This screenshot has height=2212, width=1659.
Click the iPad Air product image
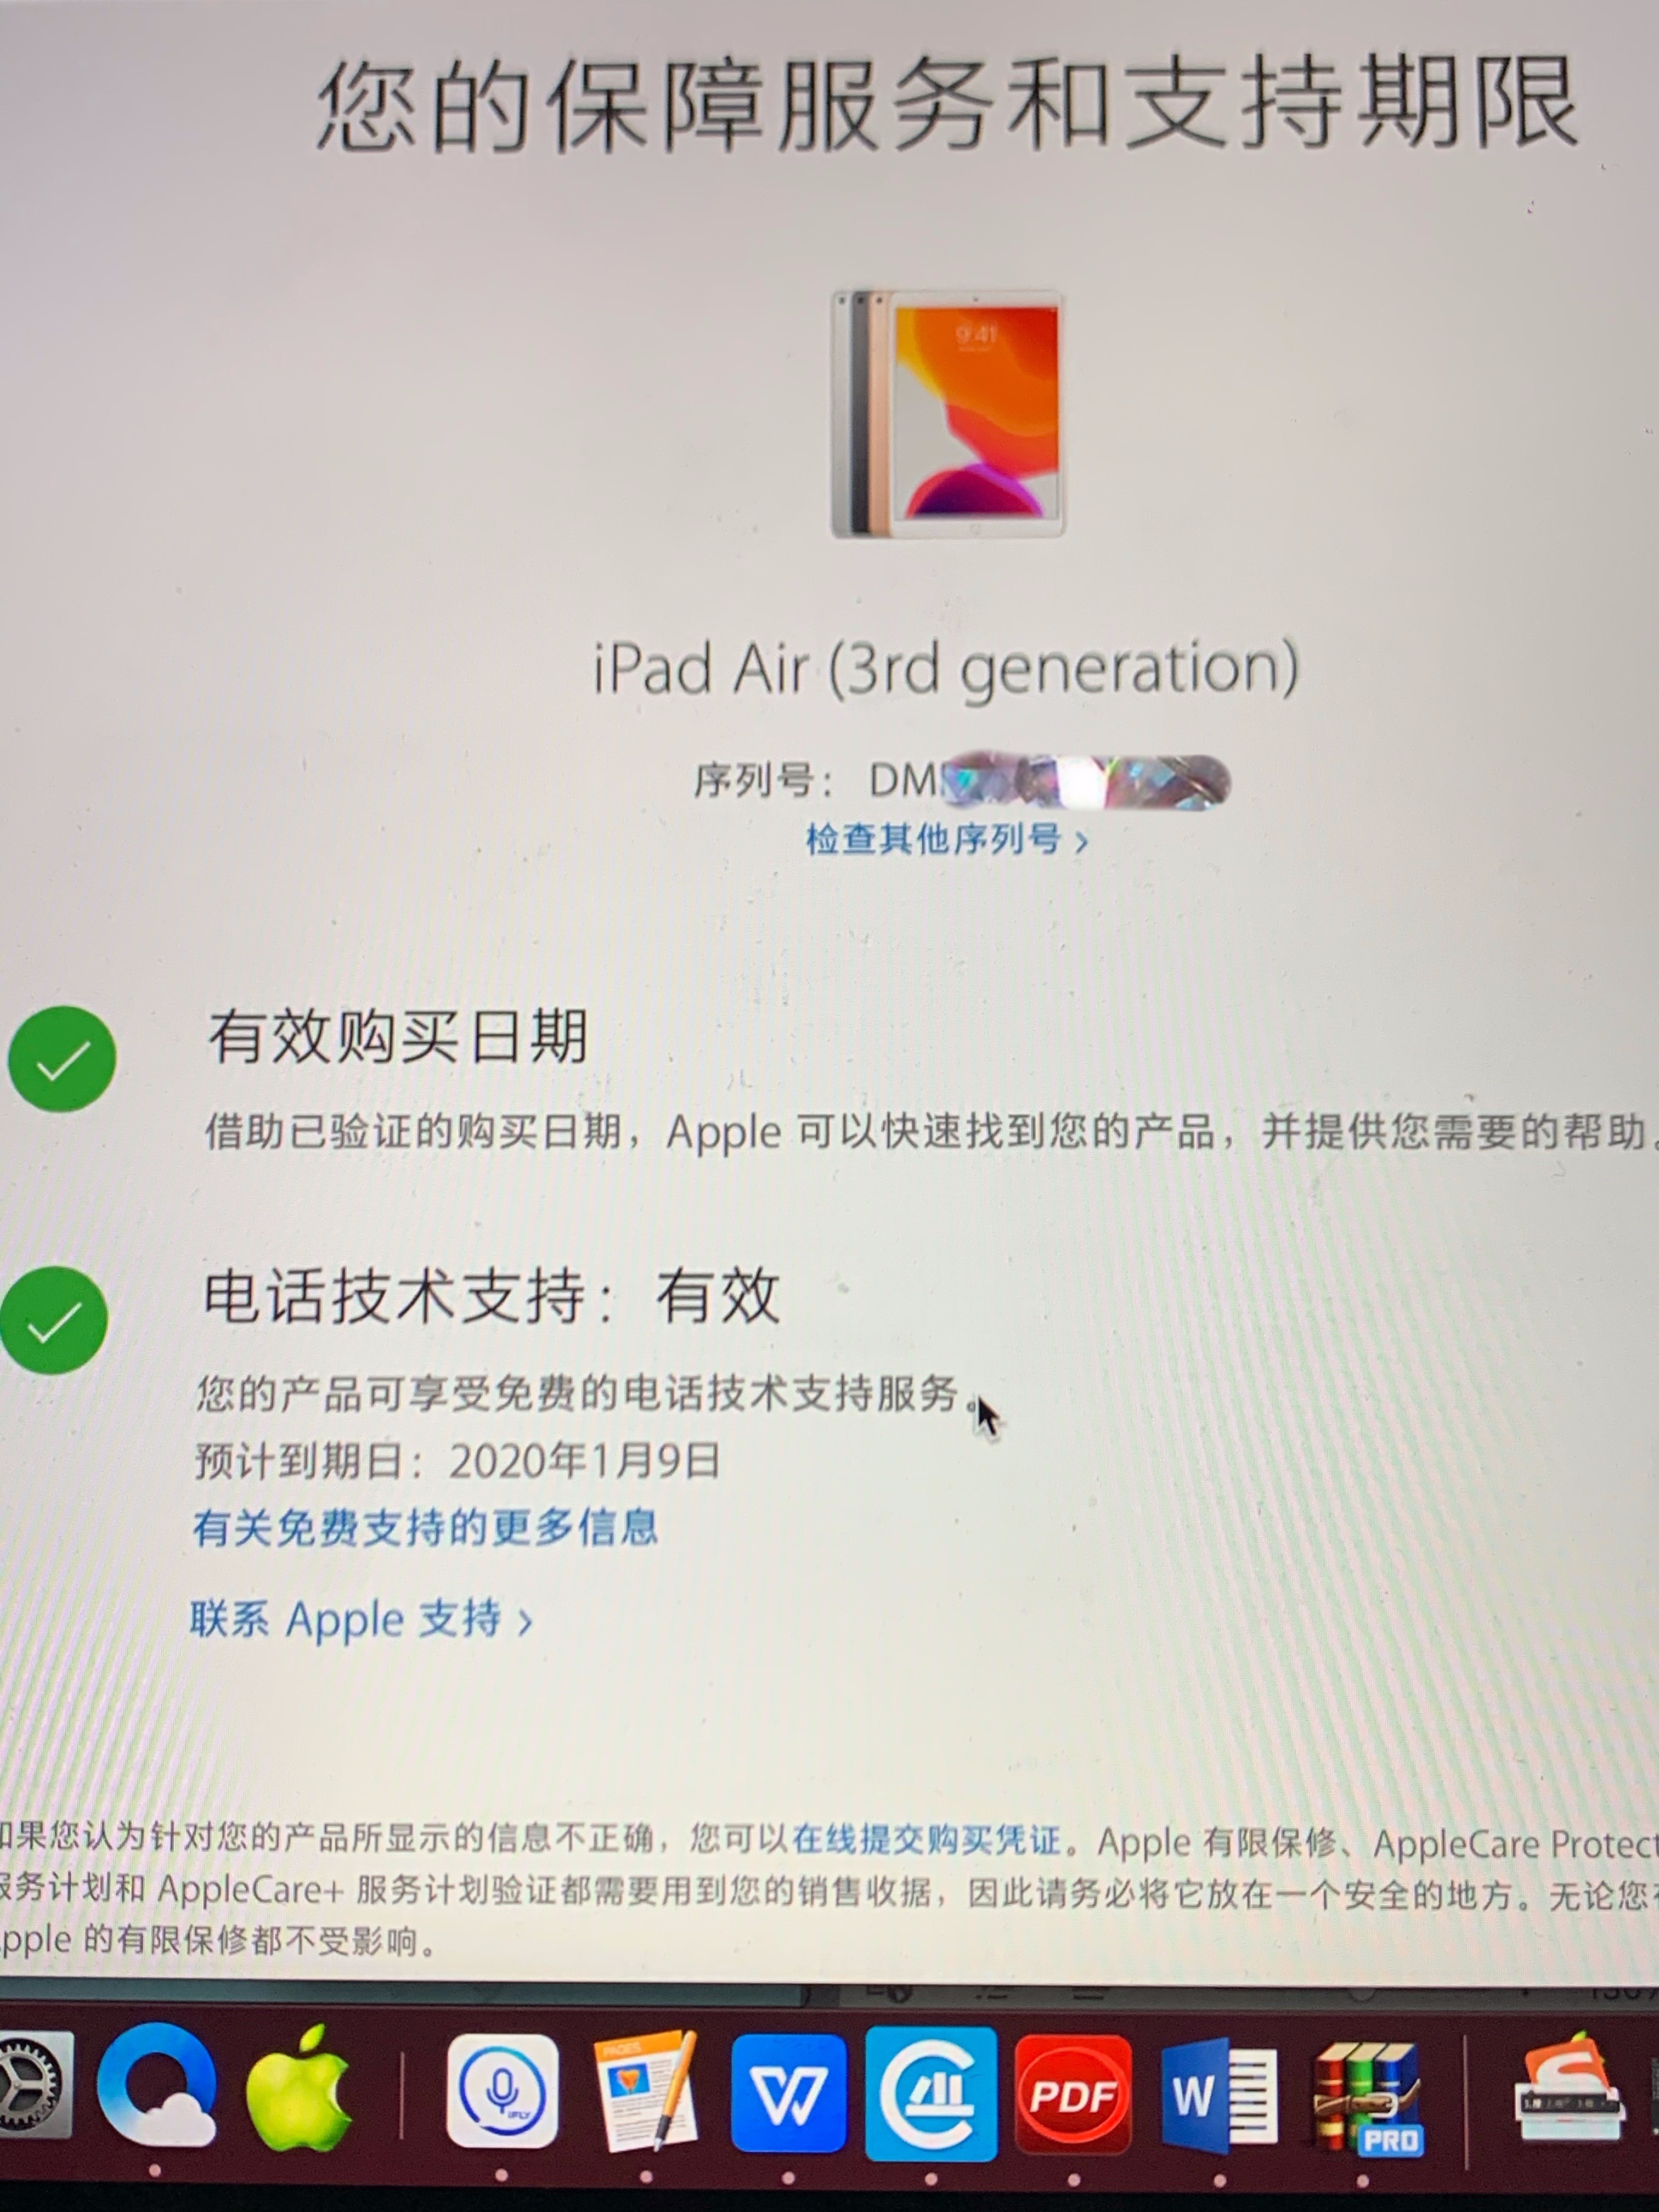[x=947, y=413]
